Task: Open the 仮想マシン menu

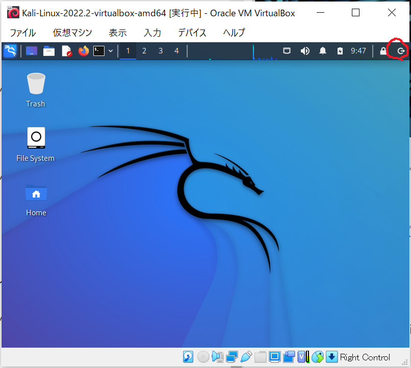Action: tap(72, 33)
